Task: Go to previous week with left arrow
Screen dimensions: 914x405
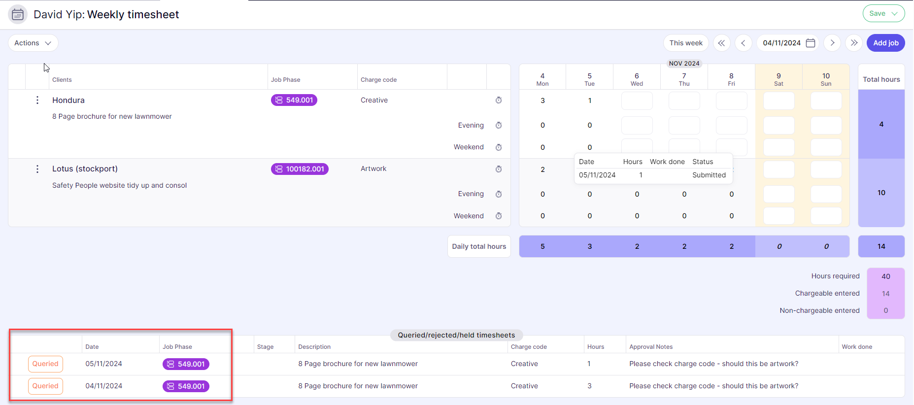Action: (x=743, y=43)
